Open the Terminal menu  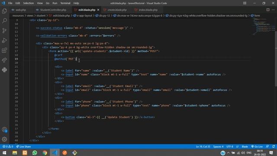coord(65,3)
